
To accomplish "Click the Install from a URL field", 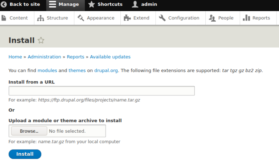I will (102, 91).
